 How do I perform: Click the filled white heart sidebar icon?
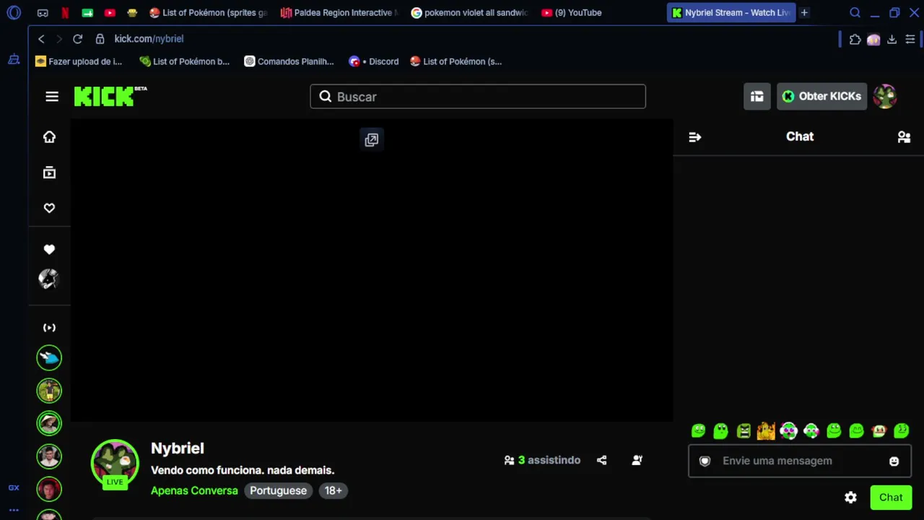pos(49,249)
